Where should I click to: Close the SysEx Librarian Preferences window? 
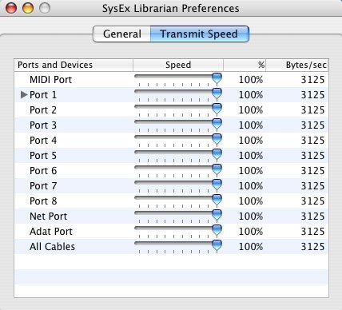11,8
